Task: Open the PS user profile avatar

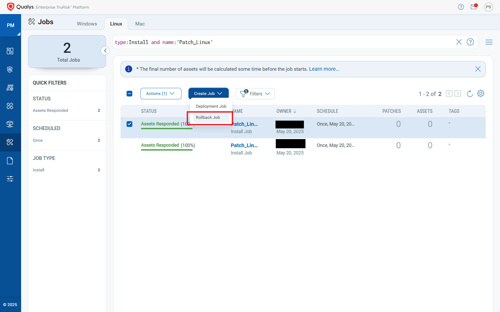Action: (488, 7)
